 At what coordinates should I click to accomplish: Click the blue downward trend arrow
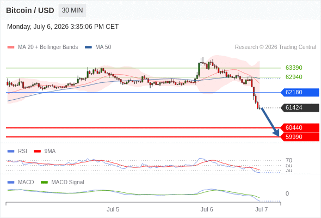pos(270,122)
